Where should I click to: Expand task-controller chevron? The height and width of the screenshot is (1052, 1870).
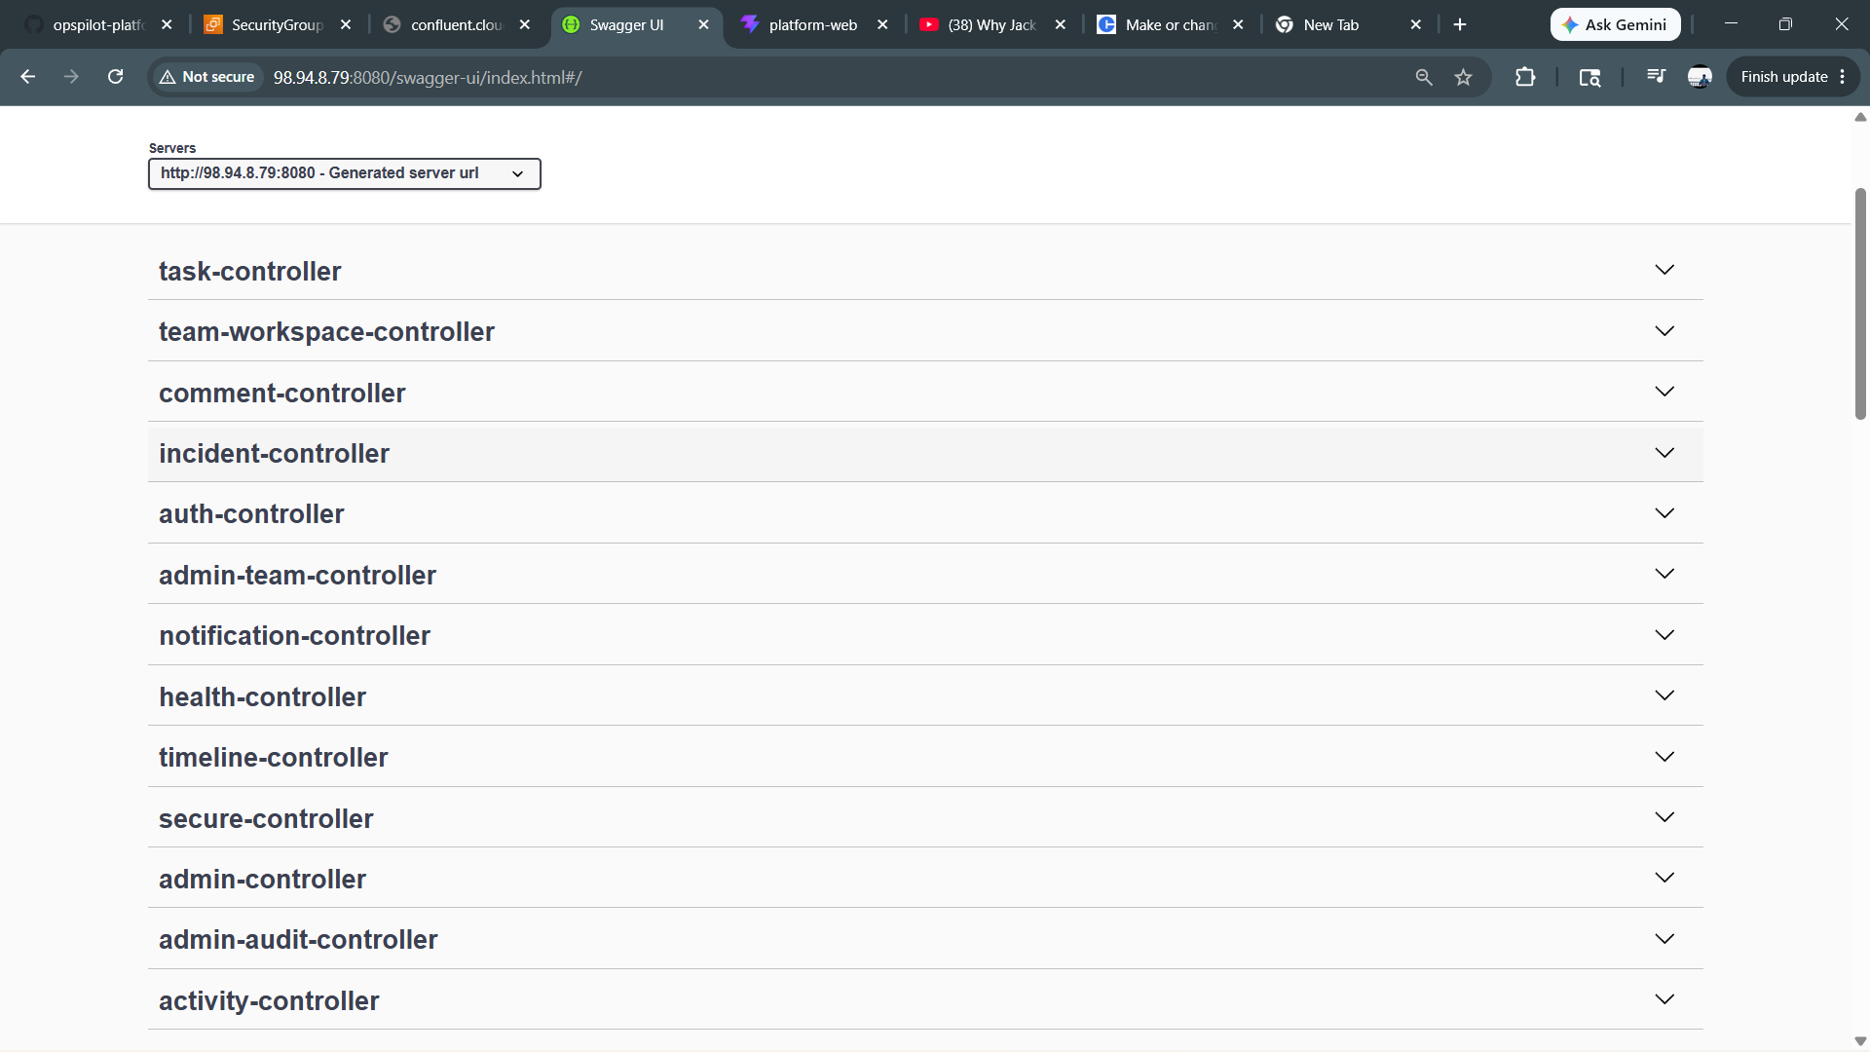tap(1664, 270)
